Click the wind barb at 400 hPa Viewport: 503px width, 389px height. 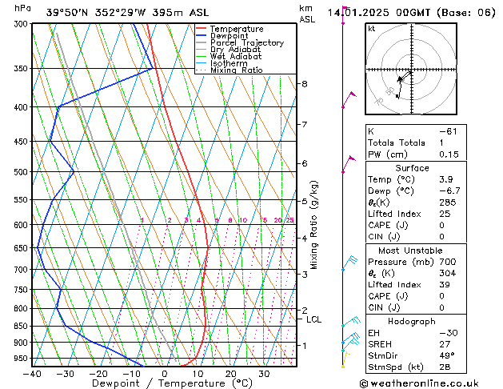coord(349,100)
